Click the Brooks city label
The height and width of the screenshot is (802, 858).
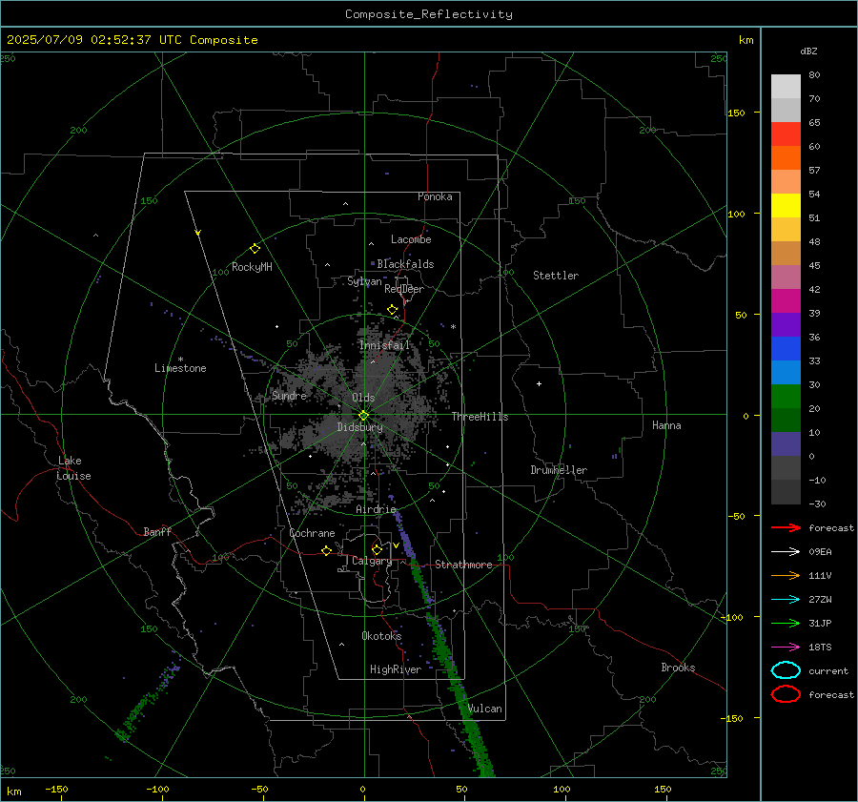coord(678,668)
